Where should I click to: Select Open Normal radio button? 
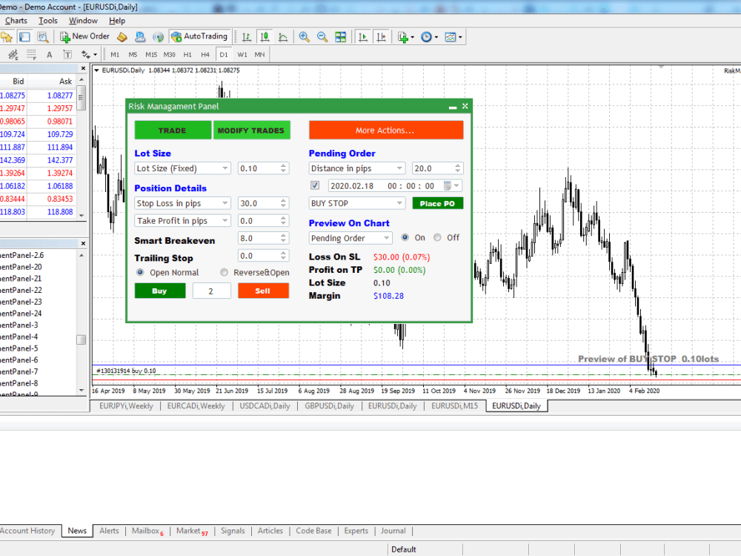140,272
